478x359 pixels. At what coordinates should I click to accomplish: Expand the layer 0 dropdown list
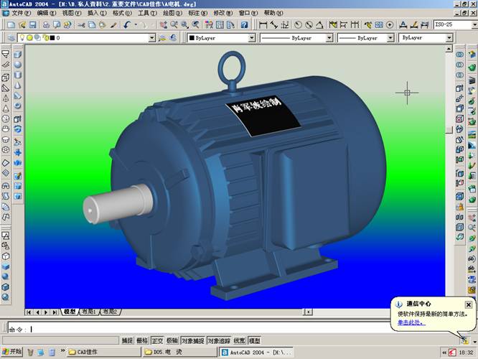coord(152,38)
